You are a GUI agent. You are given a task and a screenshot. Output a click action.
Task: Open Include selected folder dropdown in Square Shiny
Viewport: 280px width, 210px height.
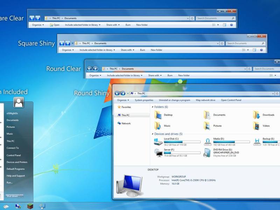click(97, 50)
